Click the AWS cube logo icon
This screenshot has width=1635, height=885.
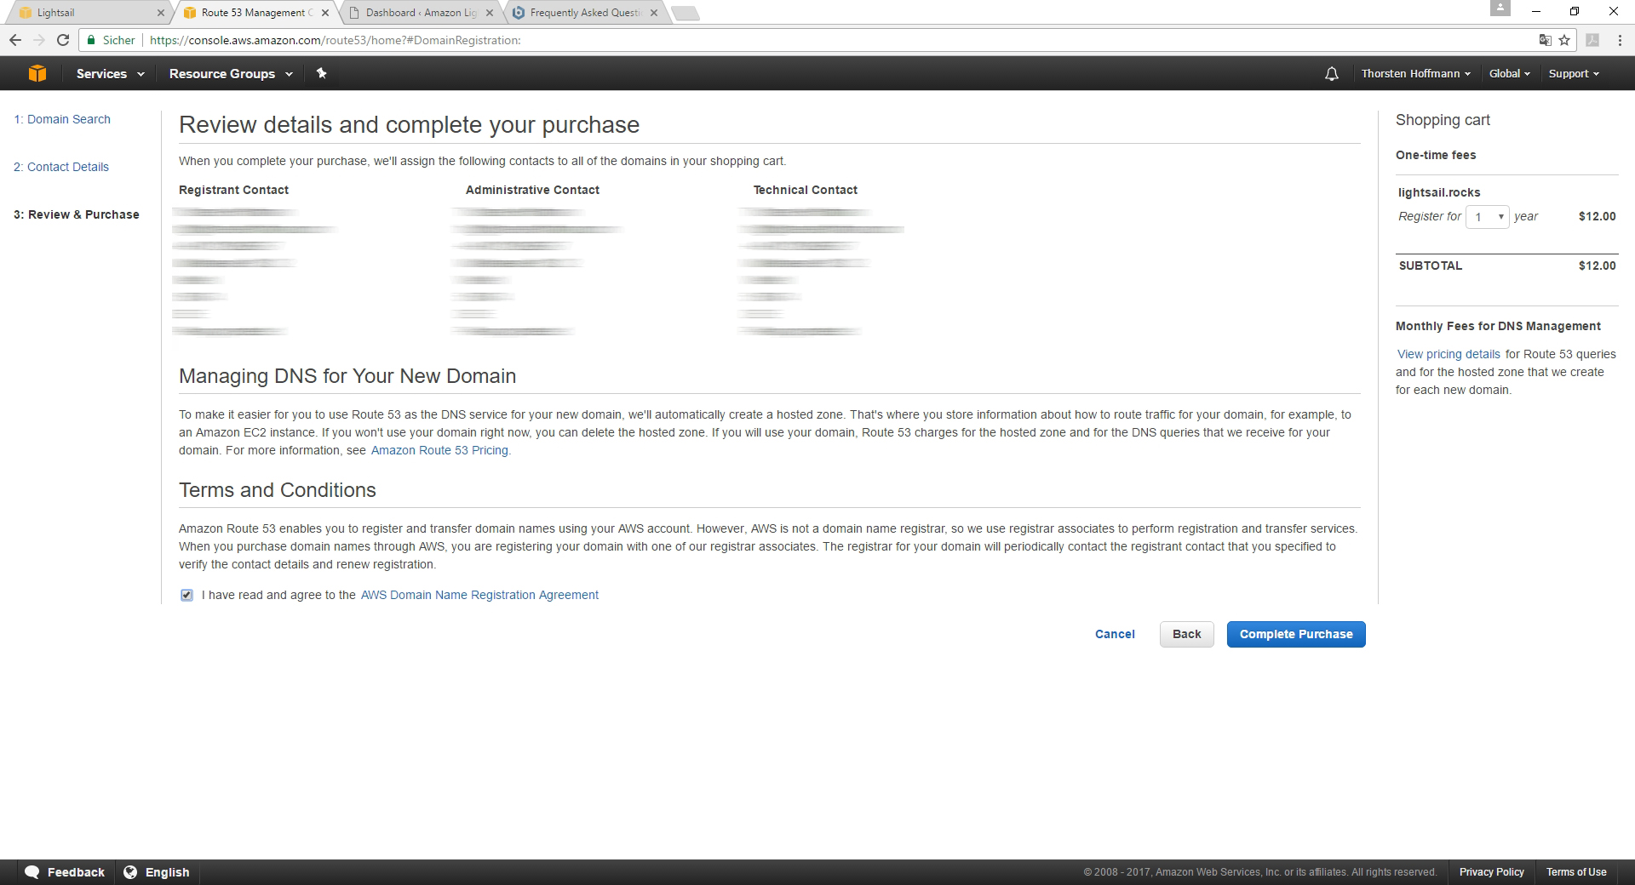(37, 73)
